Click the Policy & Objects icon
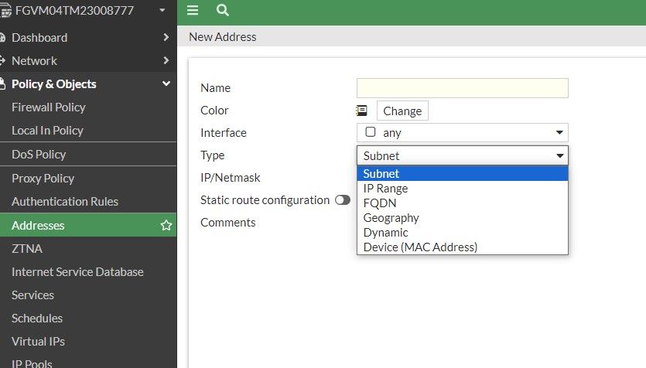 [2, 83]
